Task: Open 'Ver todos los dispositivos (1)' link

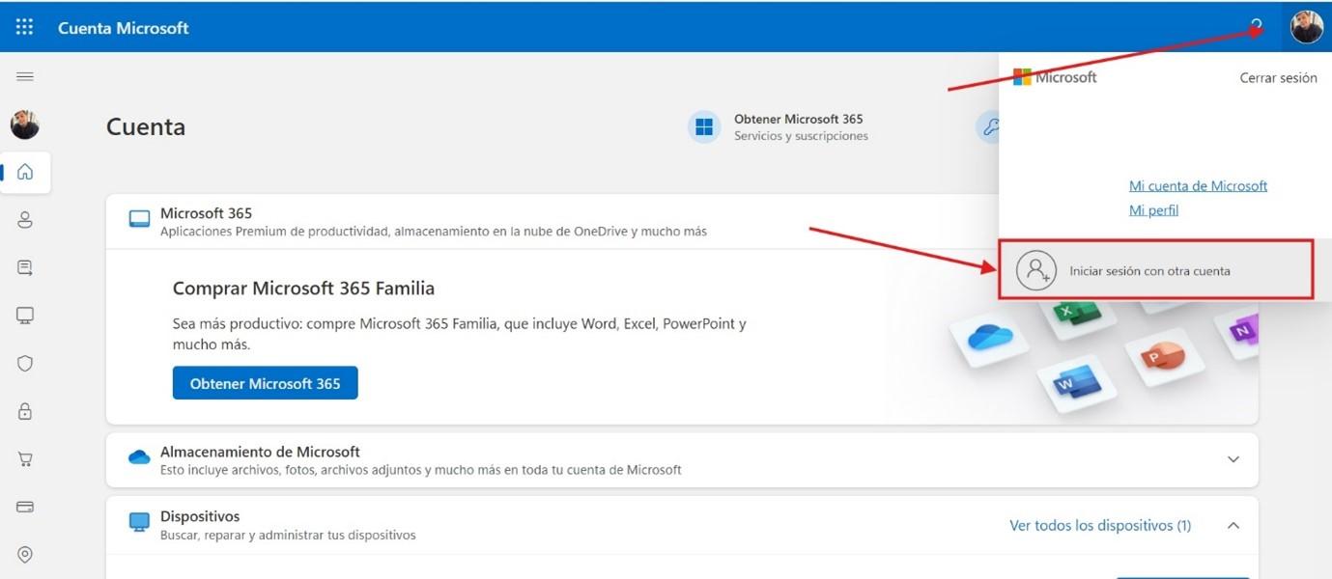Action: click(x=1099, y=525)
